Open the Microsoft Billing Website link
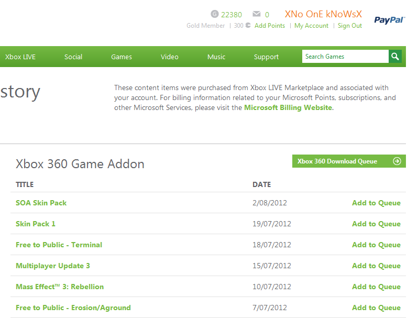The width and height of the screenshot is (407, 318). pos(288,107)
